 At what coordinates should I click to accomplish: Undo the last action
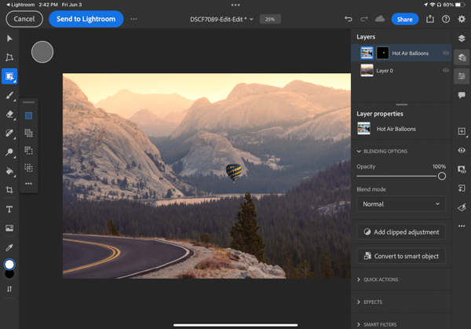pos(349,19)
